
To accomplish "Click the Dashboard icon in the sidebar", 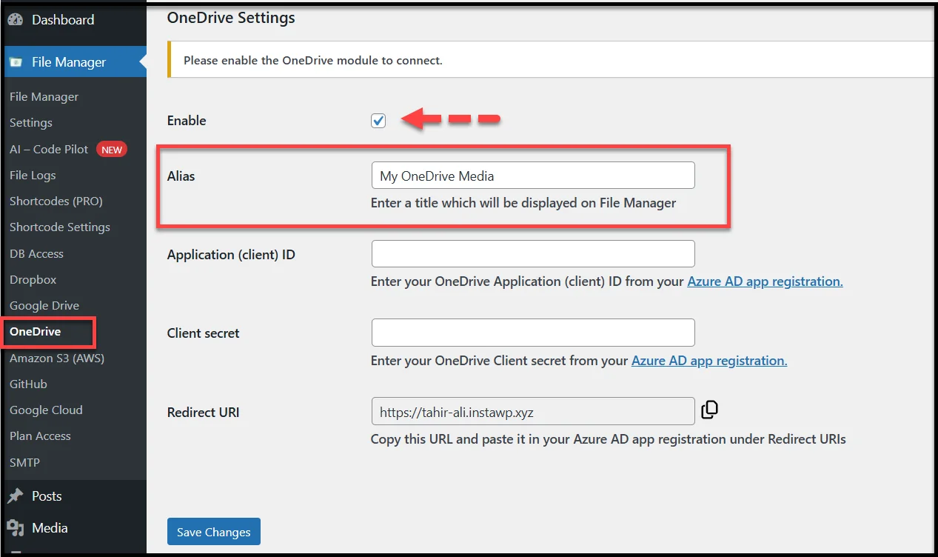I will coord(16,19).
